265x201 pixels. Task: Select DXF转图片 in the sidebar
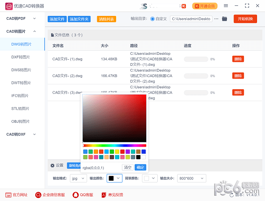click(21, 57)
